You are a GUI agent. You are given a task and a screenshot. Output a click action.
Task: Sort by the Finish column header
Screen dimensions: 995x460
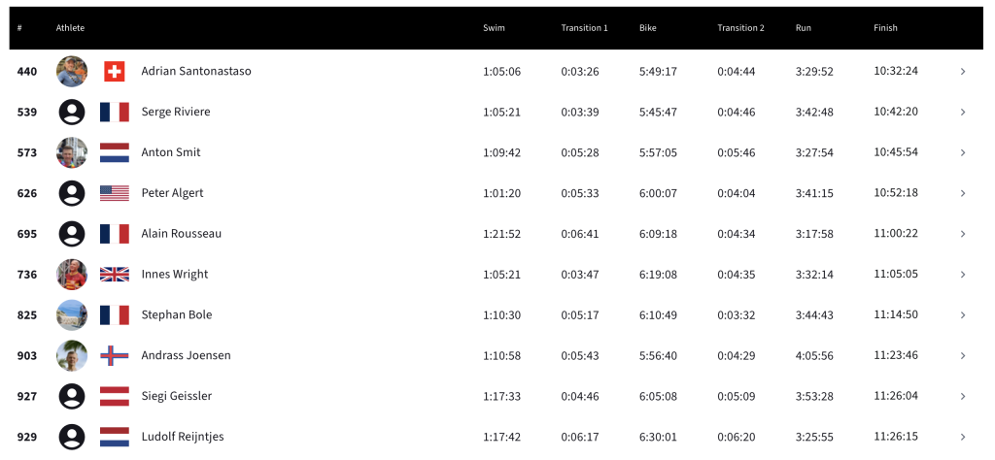tap(885, 28)
